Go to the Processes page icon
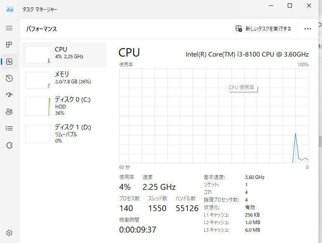Screen dimensions: 322x243 [x=9, y=44]
